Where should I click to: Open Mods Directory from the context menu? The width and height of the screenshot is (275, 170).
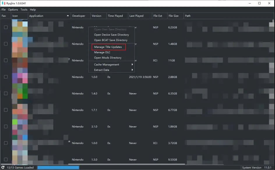click(107, 58)
